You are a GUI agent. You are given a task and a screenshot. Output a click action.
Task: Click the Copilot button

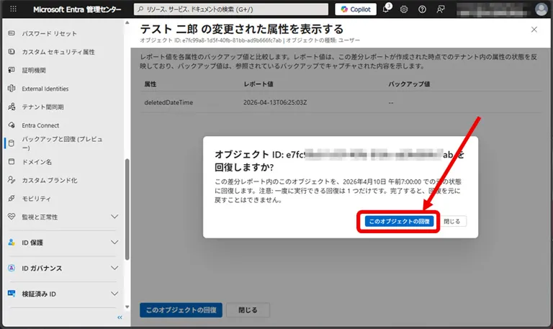tap(356, 9)
